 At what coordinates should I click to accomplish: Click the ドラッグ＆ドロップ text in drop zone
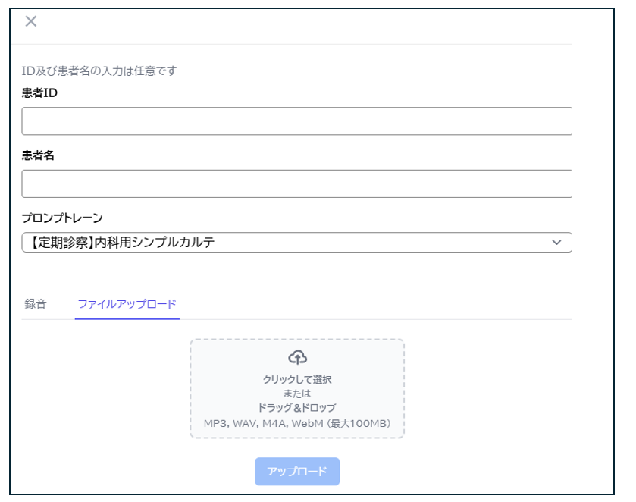click(297, 408)
